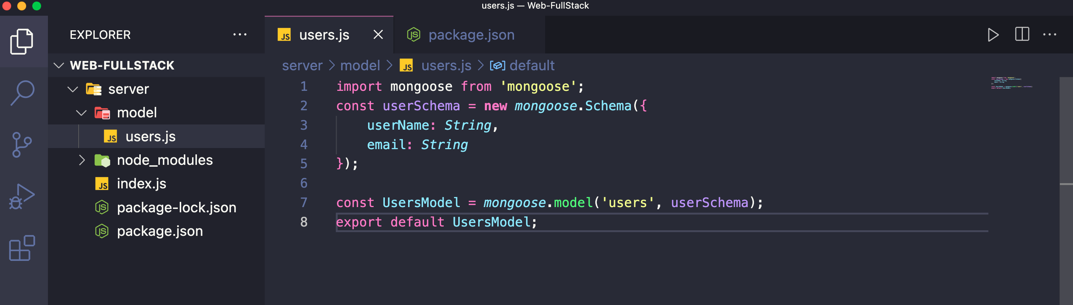Open editor More Actions ellipsis menu

[1049, 34]
